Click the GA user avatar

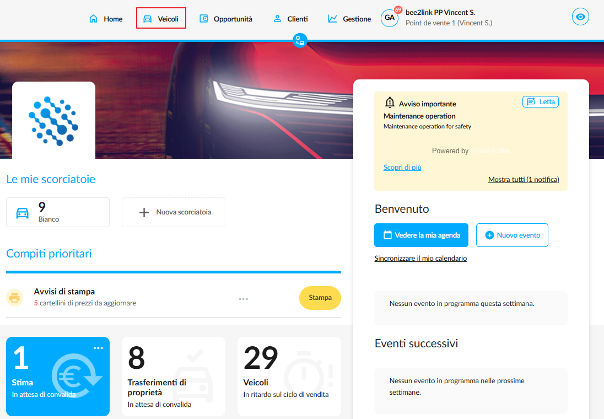[390, 18]
